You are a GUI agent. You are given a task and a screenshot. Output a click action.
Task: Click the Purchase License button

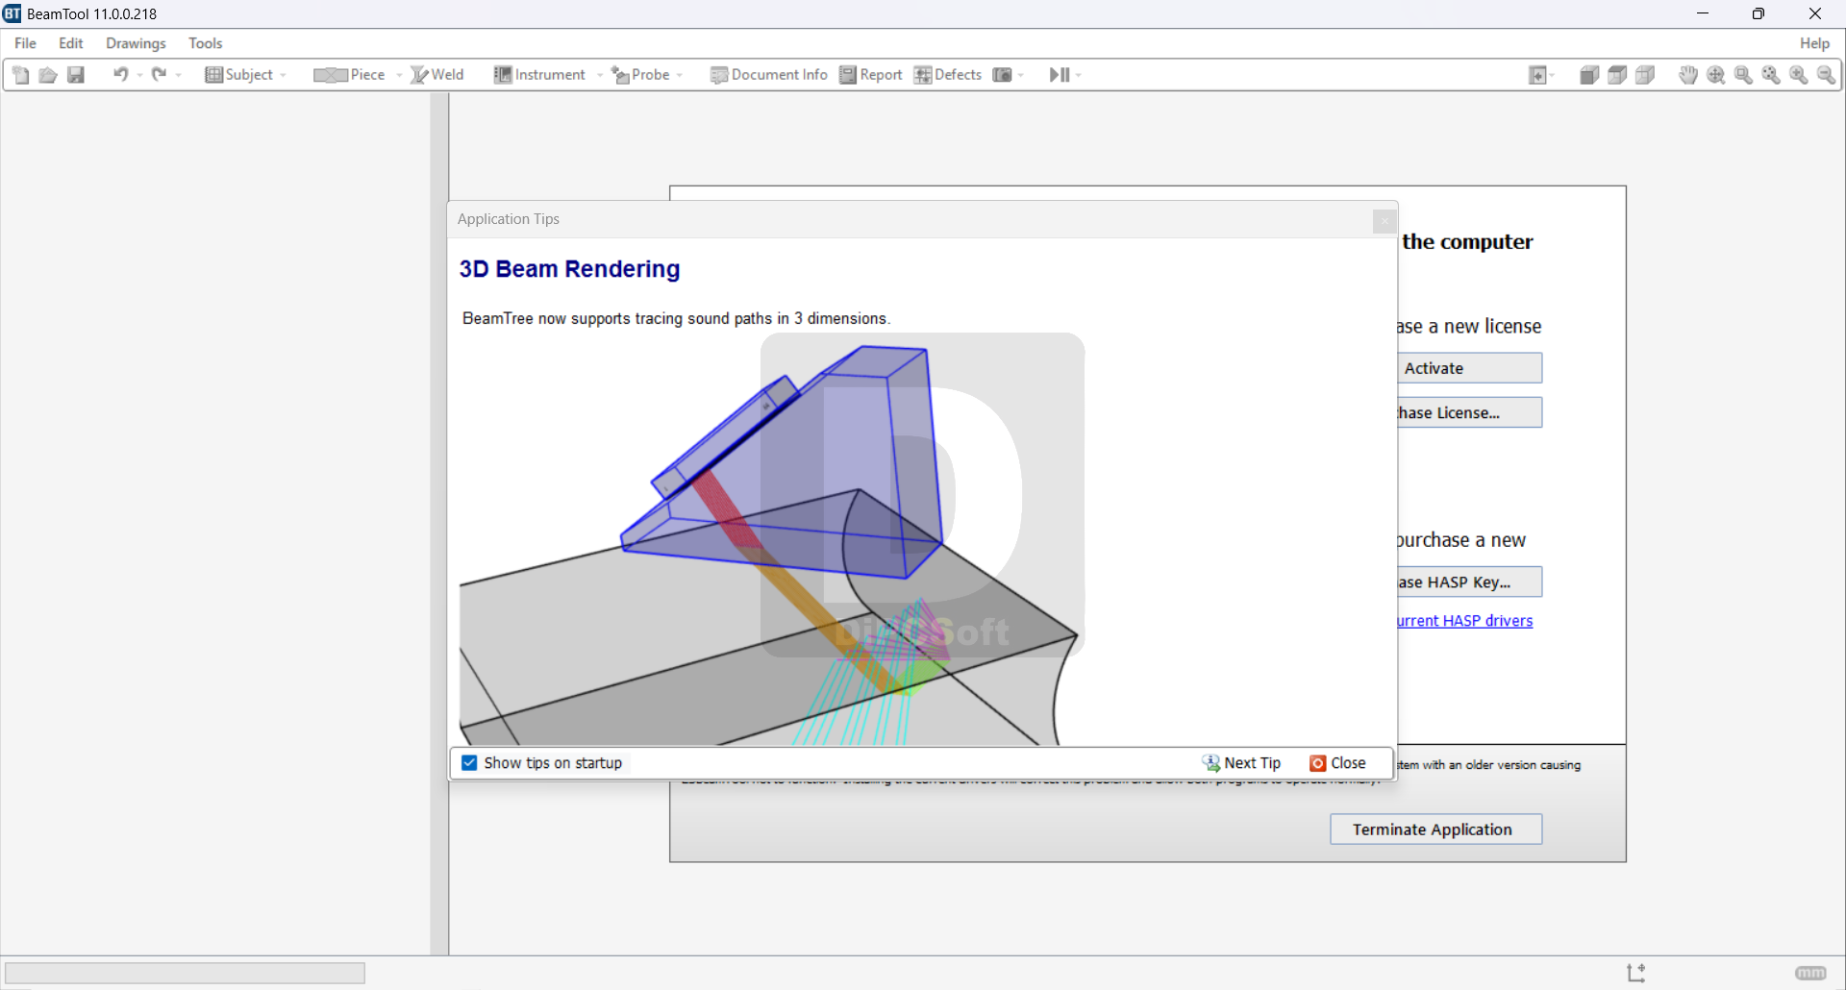(x=1470, y=412)
